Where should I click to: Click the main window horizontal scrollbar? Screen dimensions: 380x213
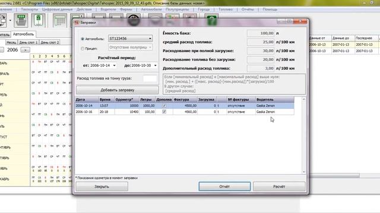(x=334, y=176)
